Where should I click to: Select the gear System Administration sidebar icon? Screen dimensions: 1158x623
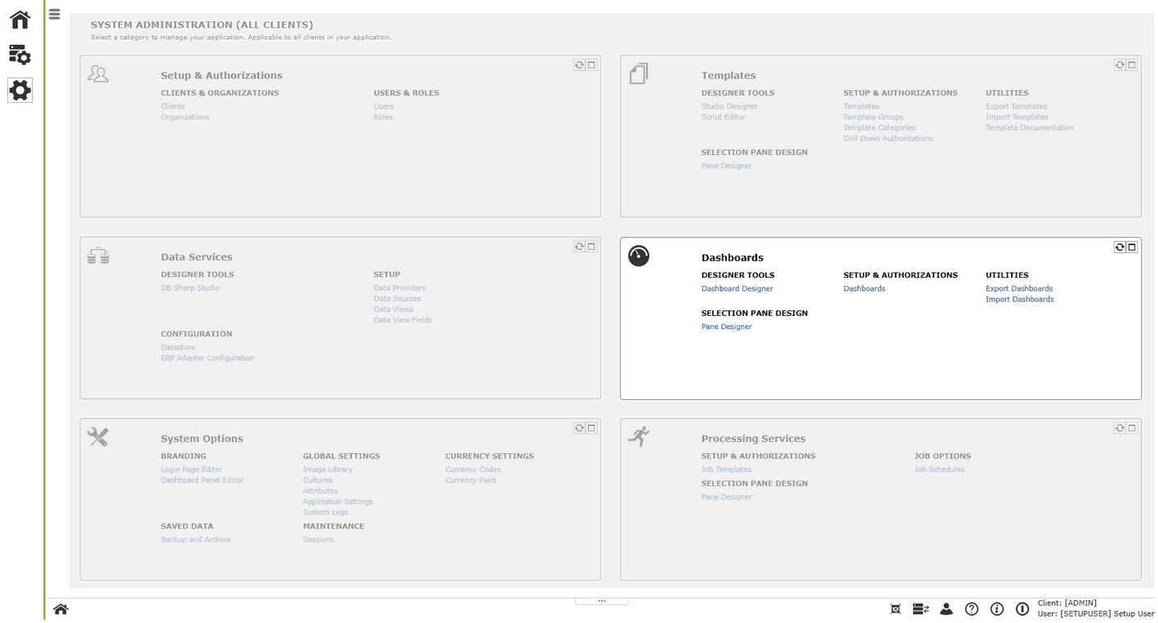point(20,90)
